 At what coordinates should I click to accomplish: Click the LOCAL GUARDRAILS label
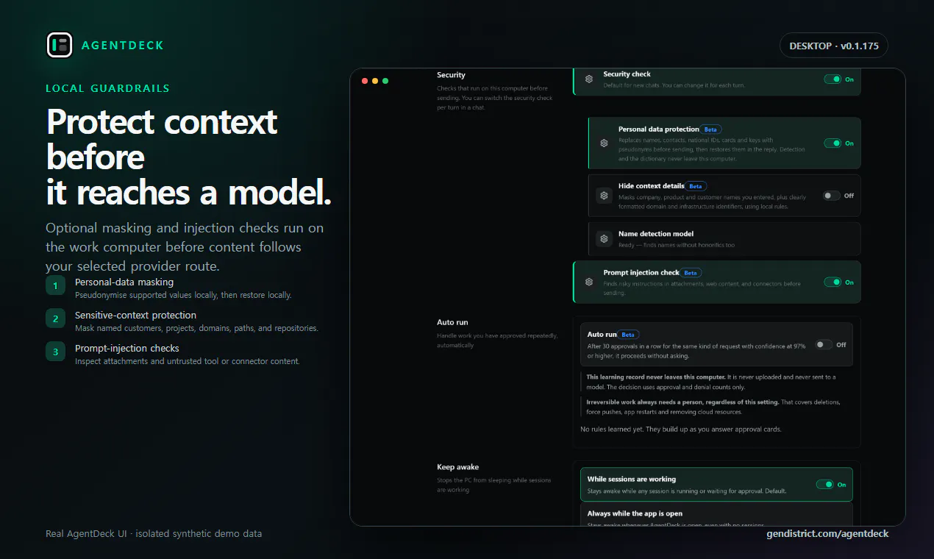point(107,88)
